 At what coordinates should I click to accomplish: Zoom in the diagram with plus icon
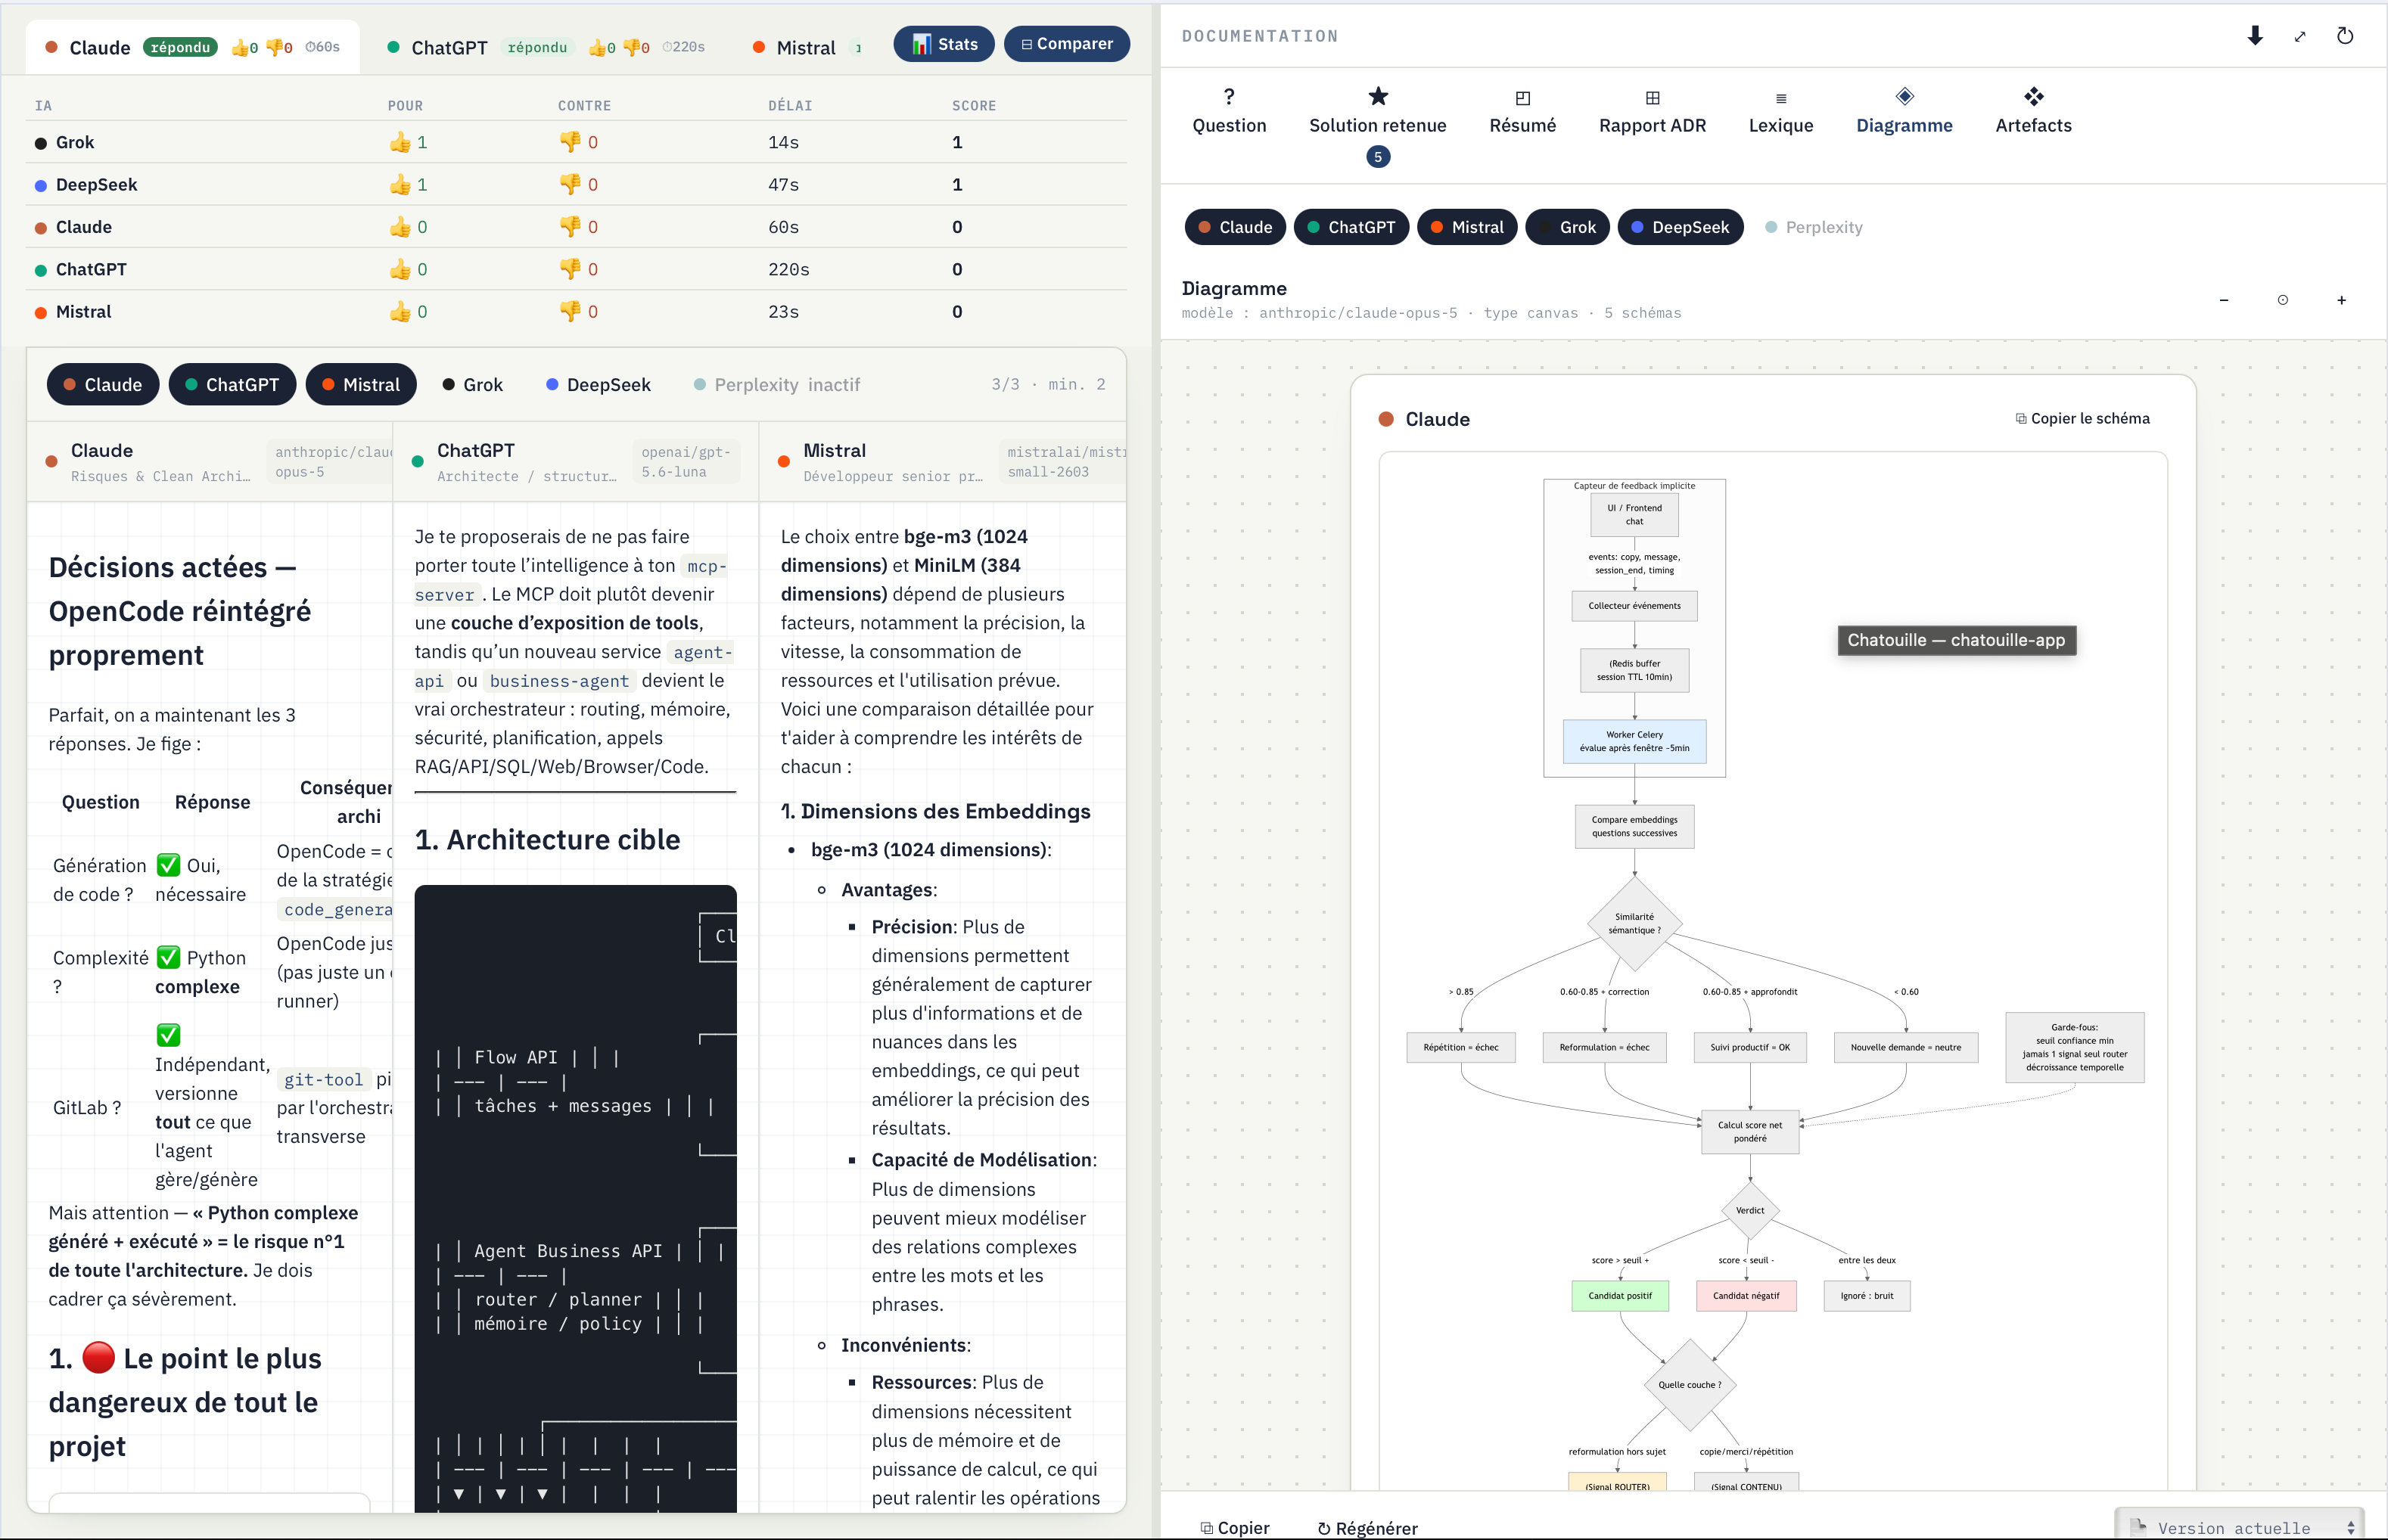pyautogui.click(x=2341, y=300)
